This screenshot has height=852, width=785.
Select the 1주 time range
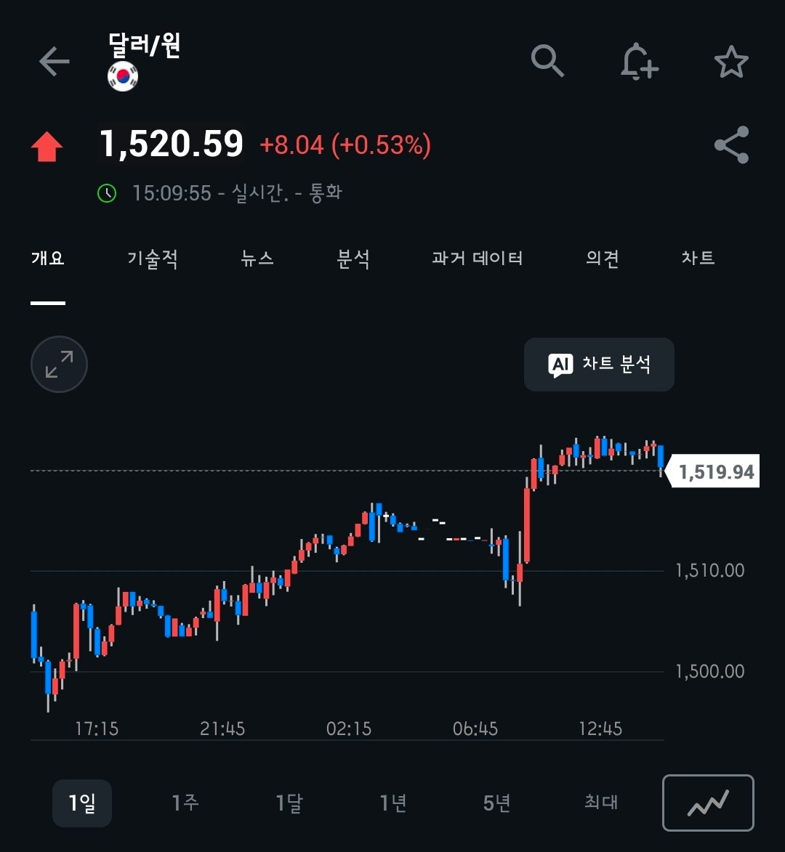[185, 803]
